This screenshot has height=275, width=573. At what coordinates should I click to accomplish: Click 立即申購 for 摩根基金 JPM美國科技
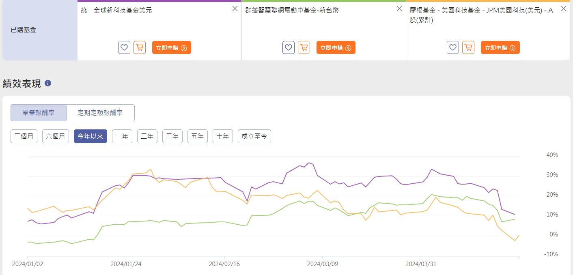[x=500, y=47]
